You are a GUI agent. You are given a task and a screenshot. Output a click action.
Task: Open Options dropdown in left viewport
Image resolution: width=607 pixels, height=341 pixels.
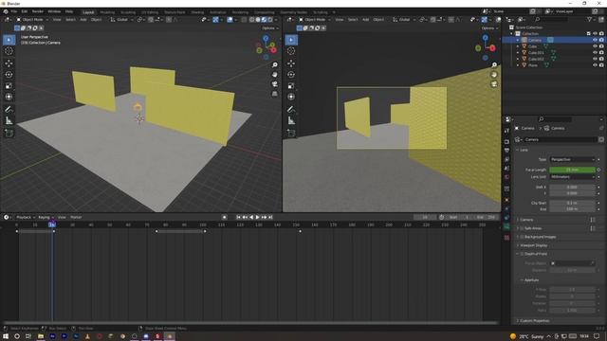269,28
